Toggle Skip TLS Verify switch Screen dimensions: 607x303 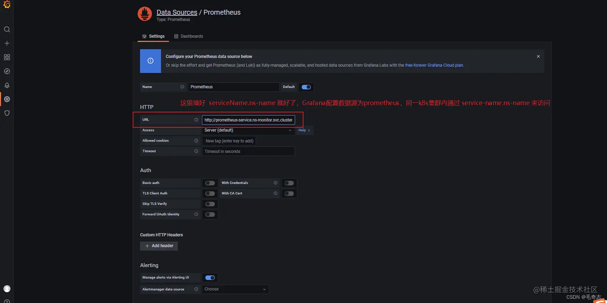click(x=210, y=204)
